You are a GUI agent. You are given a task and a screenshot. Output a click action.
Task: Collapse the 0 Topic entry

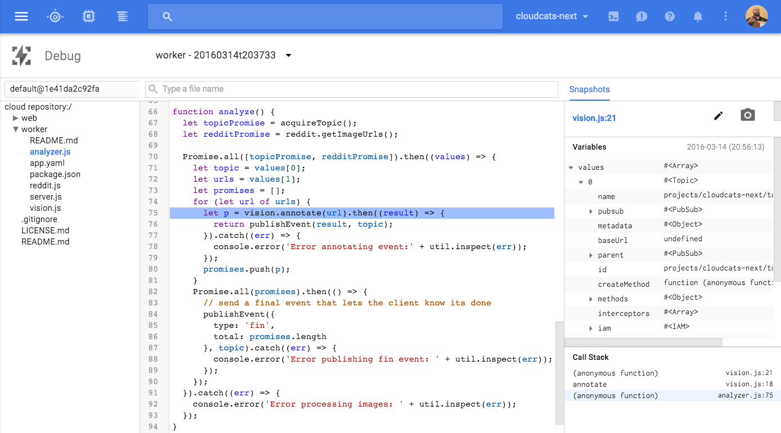(x=581, y=182)
